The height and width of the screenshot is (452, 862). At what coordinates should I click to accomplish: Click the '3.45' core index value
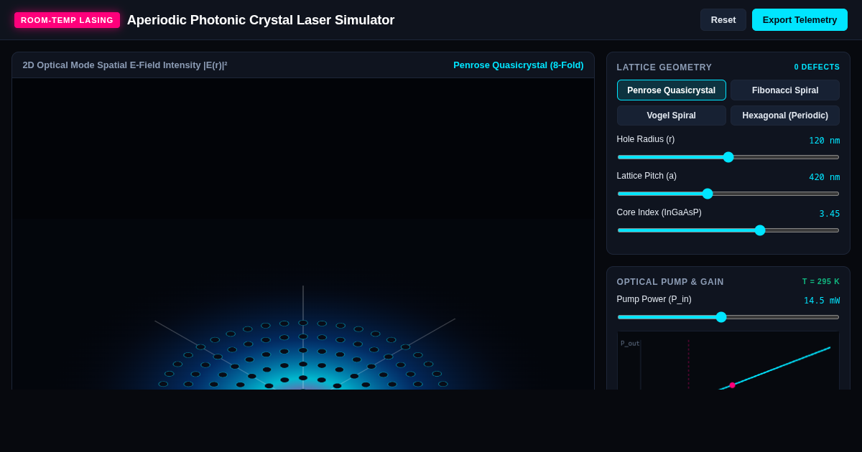[830, 214]
